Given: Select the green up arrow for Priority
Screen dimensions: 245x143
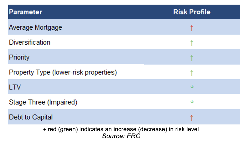Looking at the screenshot, I should click(x=192, y=58).
